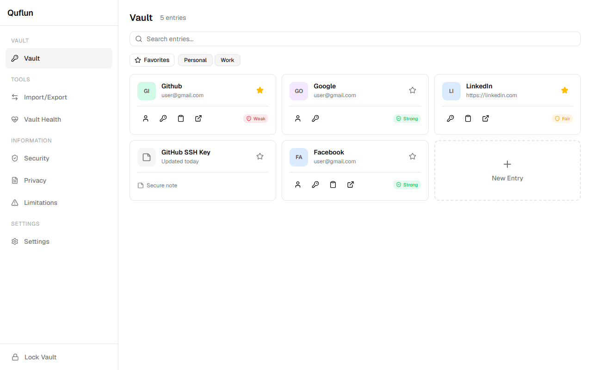Click clipboard icon on LinkedIn card
Viewport: 592px width, 370px height.
468,118
